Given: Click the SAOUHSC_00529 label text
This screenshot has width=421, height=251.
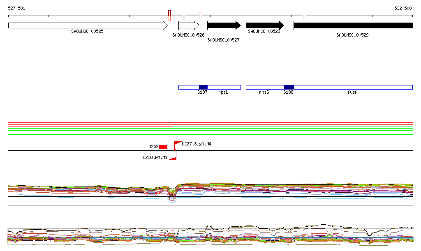Looking at the screenshot, I should 352,35.
